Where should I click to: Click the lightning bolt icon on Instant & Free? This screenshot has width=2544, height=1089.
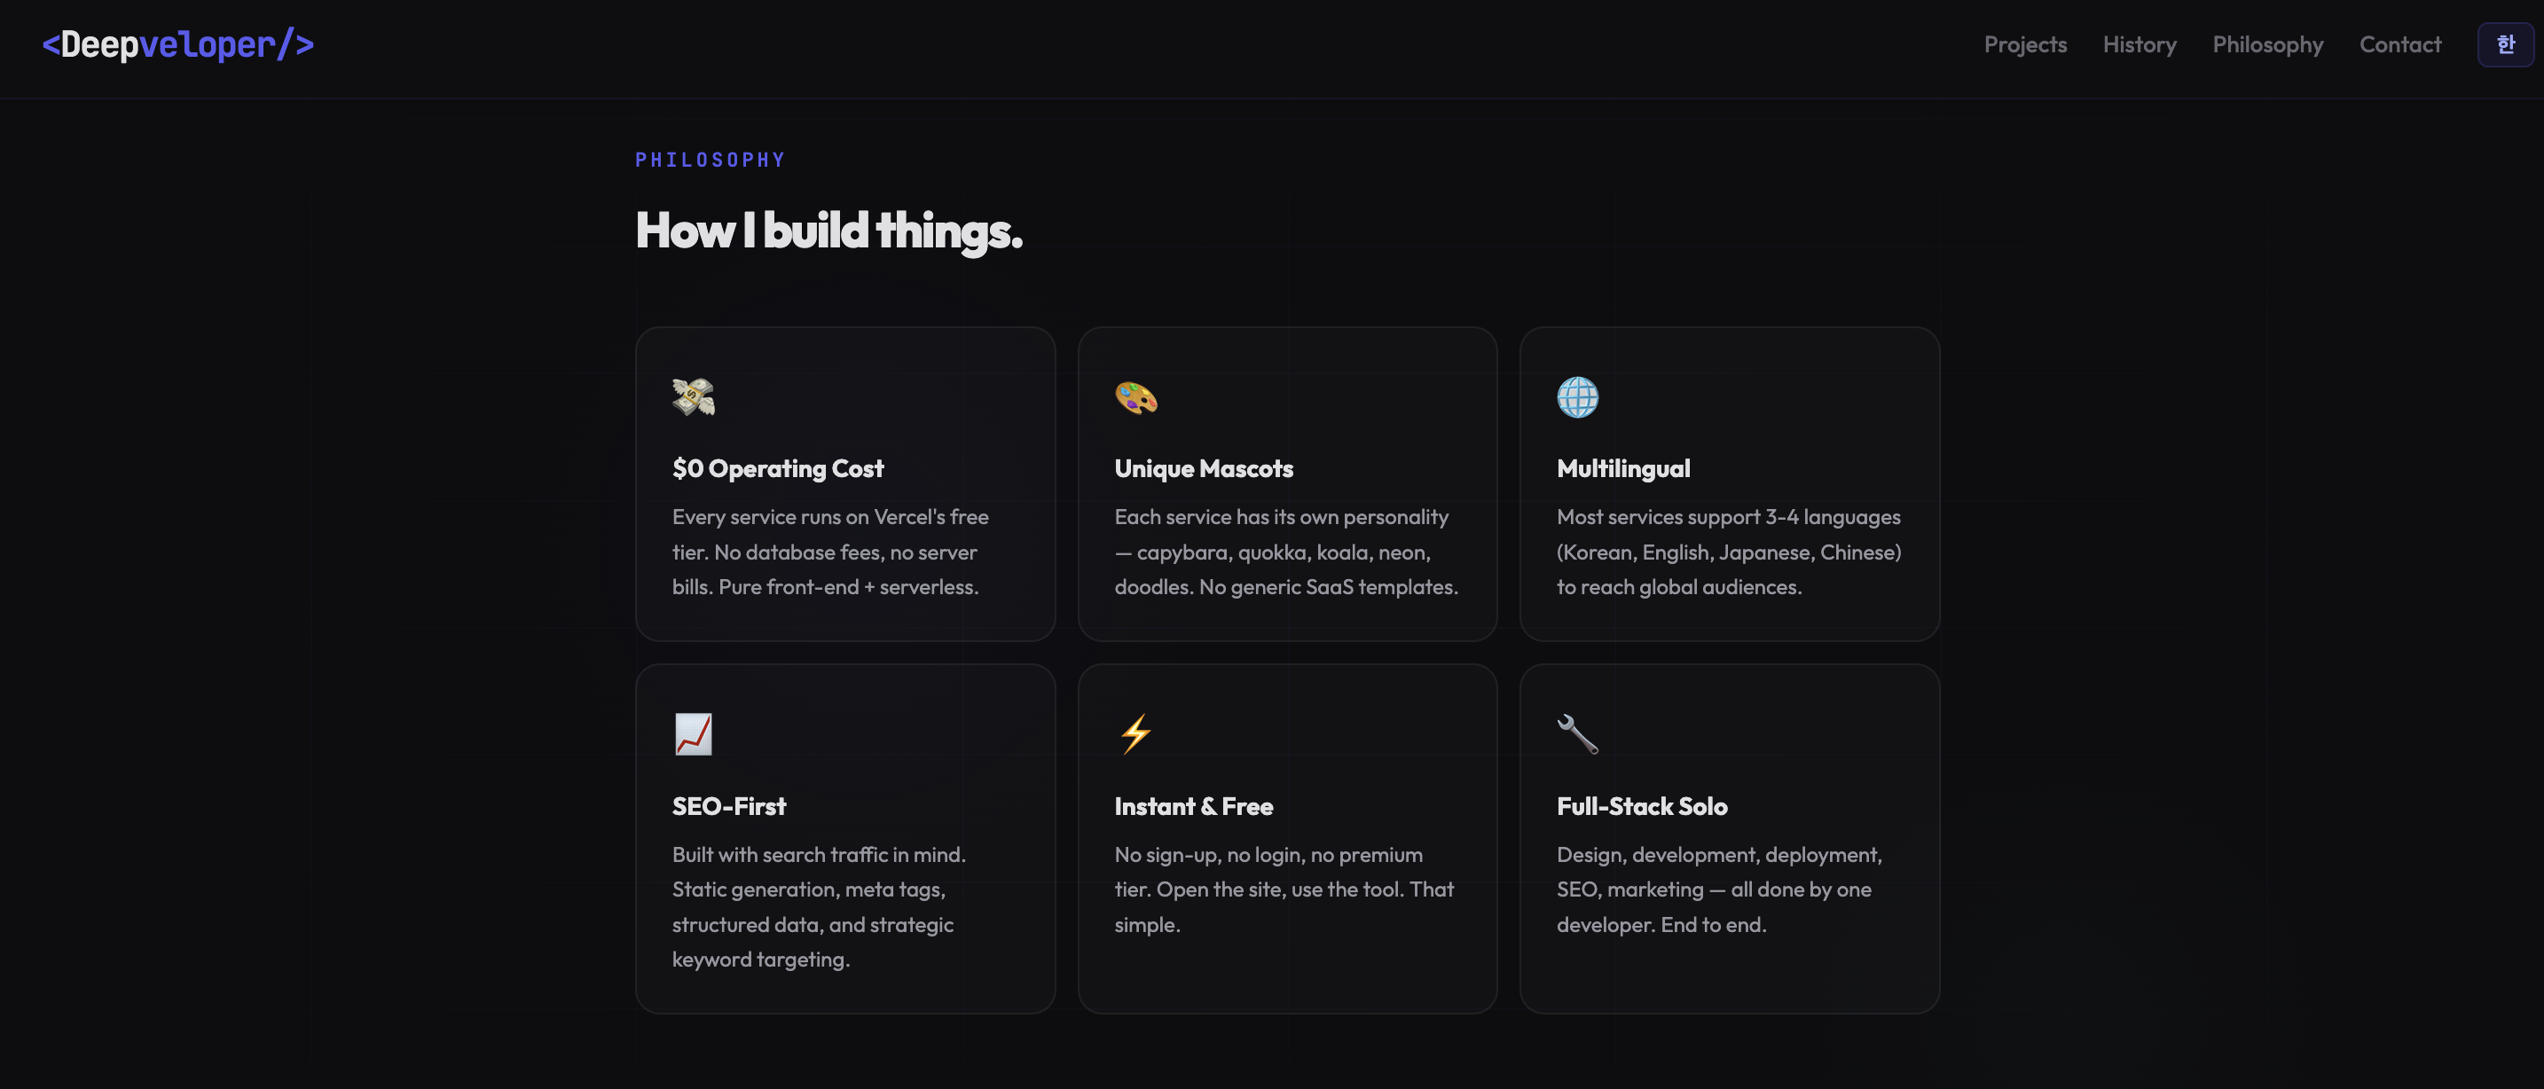coord(1134,733)
